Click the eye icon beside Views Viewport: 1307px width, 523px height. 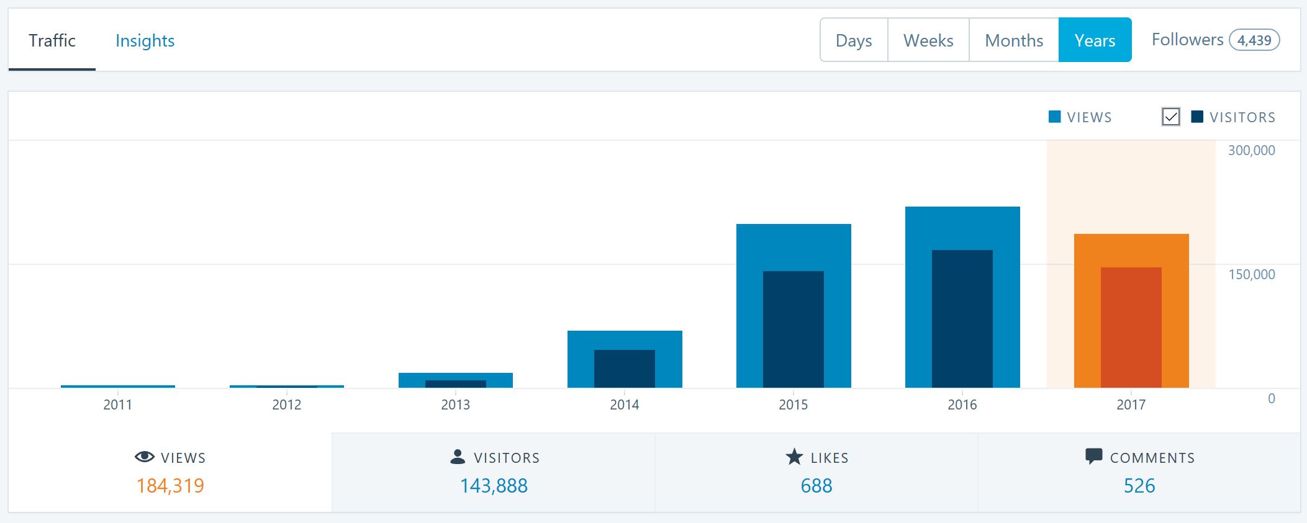pos(144,457)
